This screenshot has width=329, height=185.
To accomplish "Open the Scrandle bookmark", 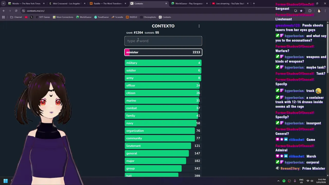I will pyautogui.click(x=117, y=17).
